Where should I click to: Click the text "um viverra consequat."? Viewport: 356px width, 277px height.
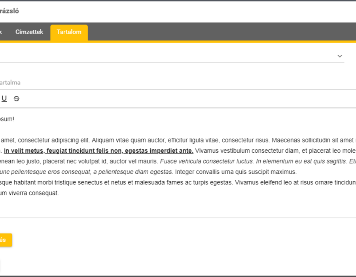point(29,193)
